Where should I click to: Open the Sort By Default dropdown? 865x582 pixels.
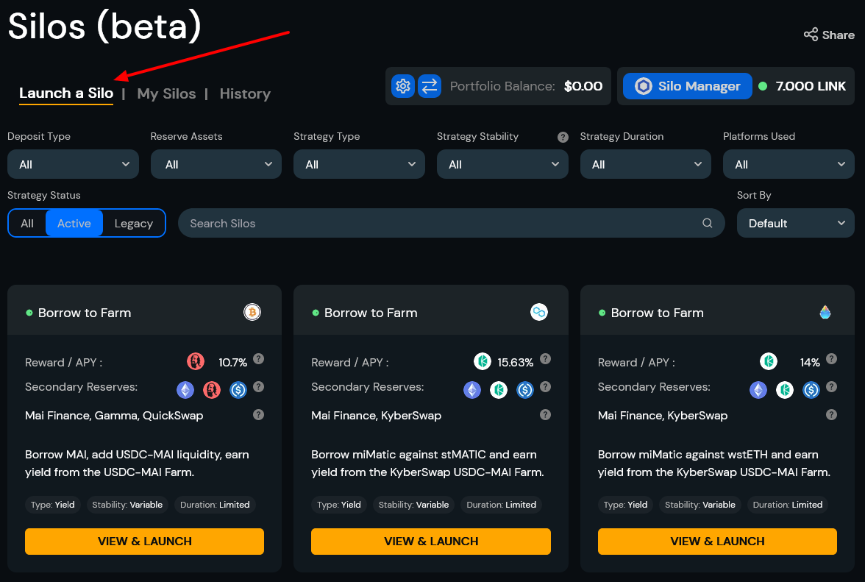click(796, 224)
